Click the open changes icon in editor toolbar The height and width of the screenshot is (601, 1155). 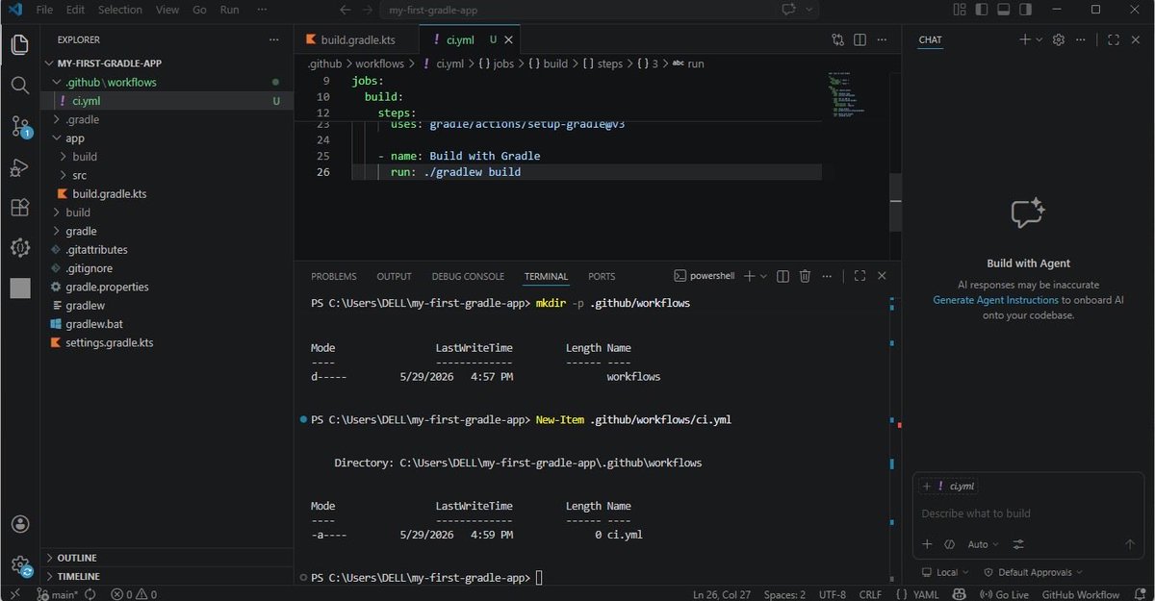(837, 40)
